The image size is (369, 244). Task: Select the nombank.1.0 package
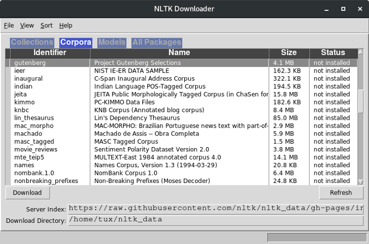click(x=34, y=173)
